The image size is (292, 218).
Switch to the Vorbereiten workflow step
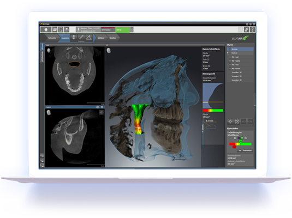point(52,38)
